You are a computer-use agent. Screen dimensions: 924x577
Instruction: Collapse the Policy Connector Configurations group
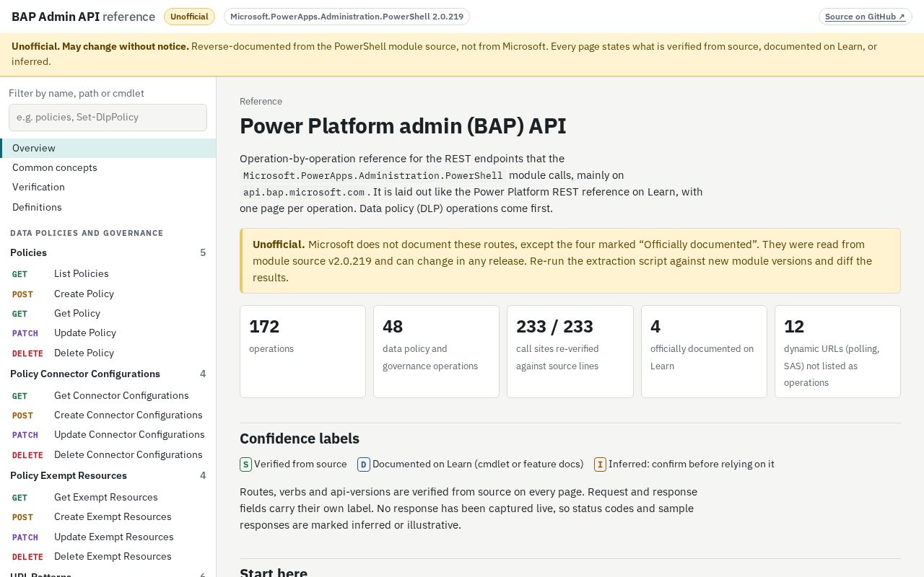point(108,374)
